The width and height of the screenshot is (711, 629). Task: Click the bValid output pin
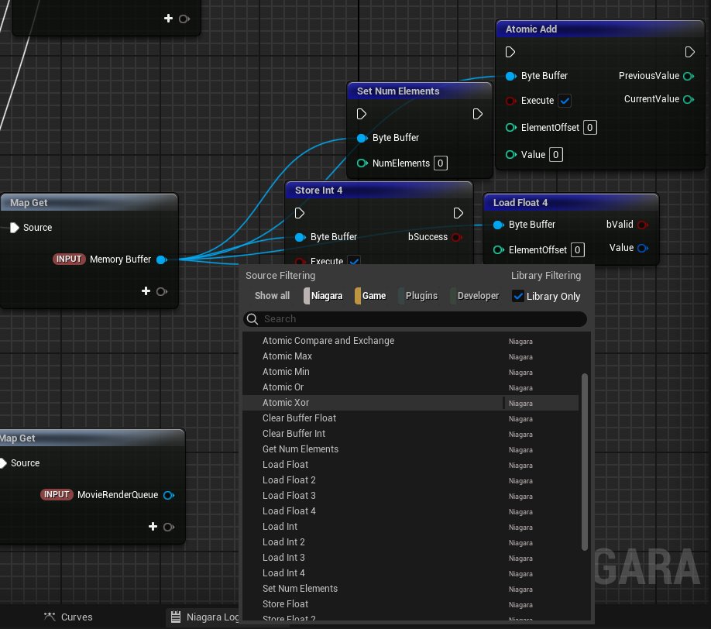[643, 225]
